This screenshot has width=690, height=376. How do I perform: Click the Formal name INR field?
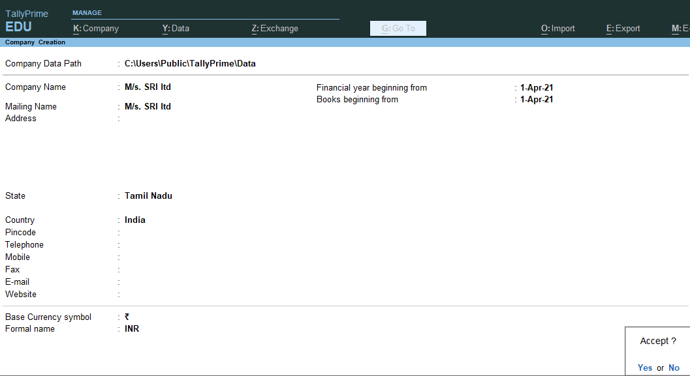point(132,329)
